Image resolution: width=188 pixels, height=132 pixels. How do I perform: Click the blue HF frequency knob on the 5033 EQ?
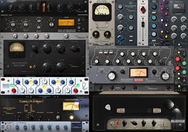(x=71, y=82)
